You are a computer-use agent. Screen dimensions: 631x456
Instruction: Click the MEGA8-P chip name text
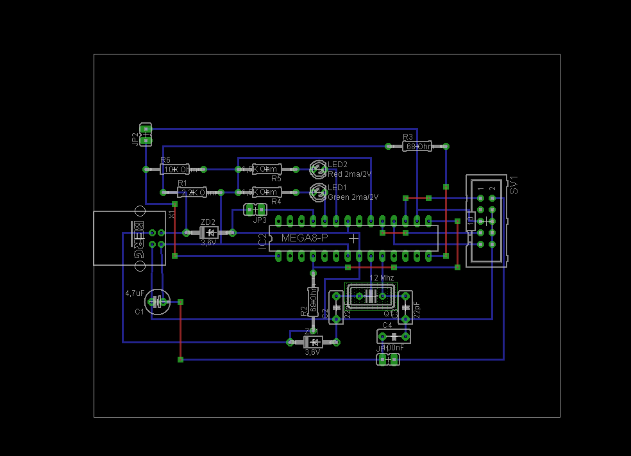(x=305, y=238)
